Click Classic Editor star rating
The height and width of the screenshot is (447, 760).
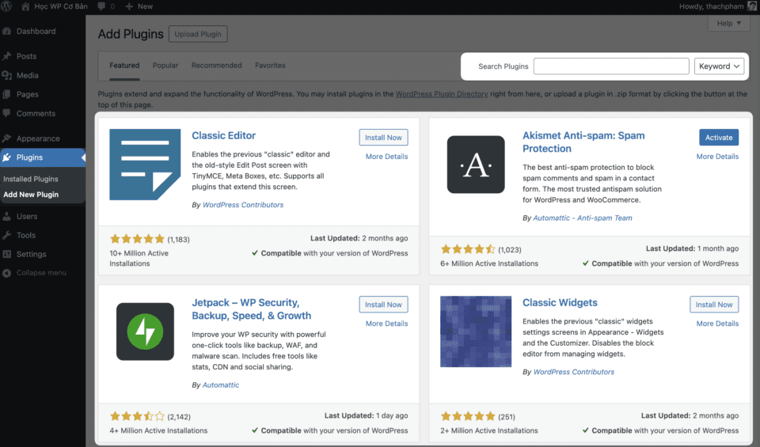tap(137, 239)
